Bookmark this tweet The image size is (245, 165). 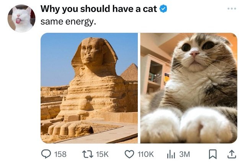click(x=213, y=154)
